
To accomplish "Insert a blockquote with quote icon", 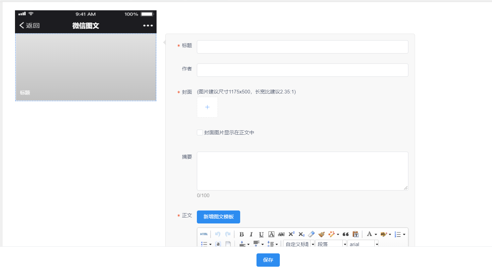I will [345, 234].
